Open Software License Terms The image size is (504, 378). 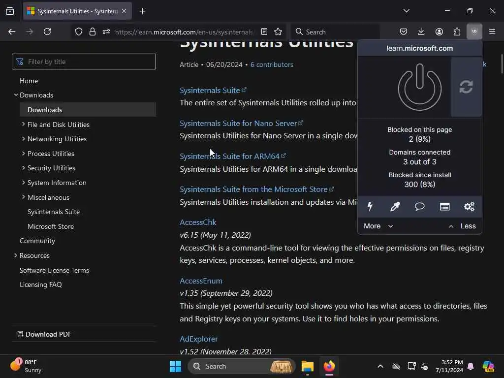point(54,270)
